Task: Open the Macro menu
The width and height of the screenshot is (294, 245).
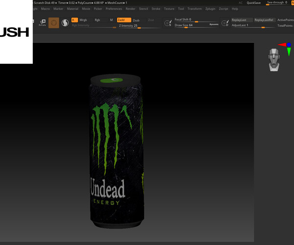Action: [x=46, y=9]
